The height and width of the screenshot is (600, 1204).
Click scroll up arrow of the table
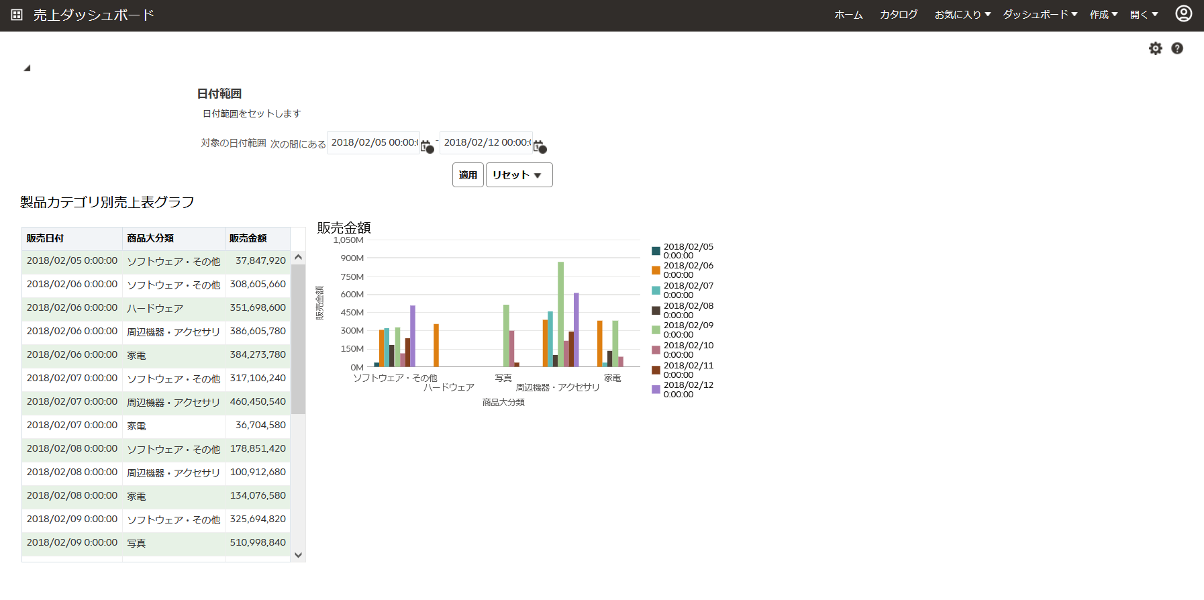click(x=299, y=257)
